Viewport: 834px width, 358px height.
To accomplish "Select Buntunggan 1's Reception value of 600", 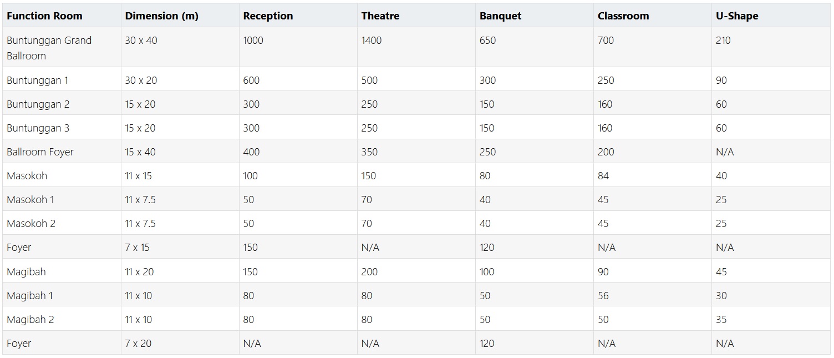I will (251, 80).
